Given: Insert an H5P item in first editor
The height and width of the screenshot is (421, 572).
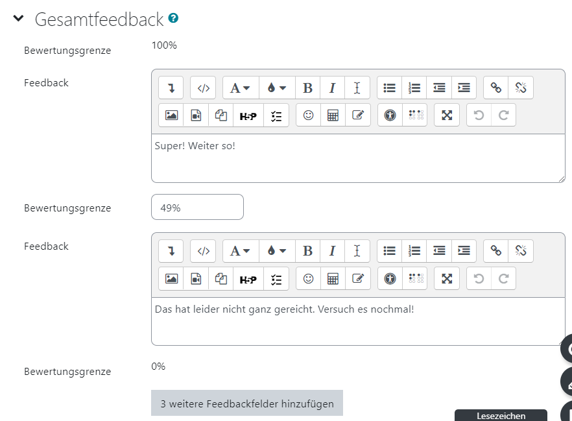Looking at the screenshot, I should pyautogui.click(x=248, y=115).
